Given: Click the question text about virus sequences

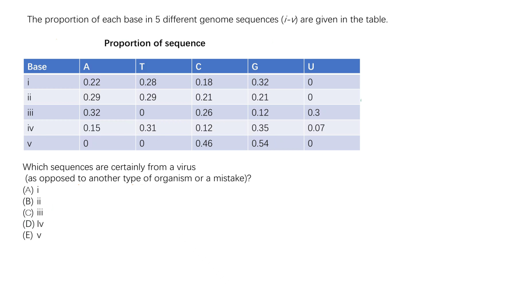Looking at the screenshot, I should point(137,173).
